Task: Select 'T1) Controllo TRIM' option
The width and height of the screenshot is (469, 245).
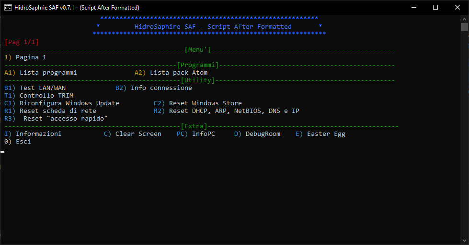Action: 39,96
